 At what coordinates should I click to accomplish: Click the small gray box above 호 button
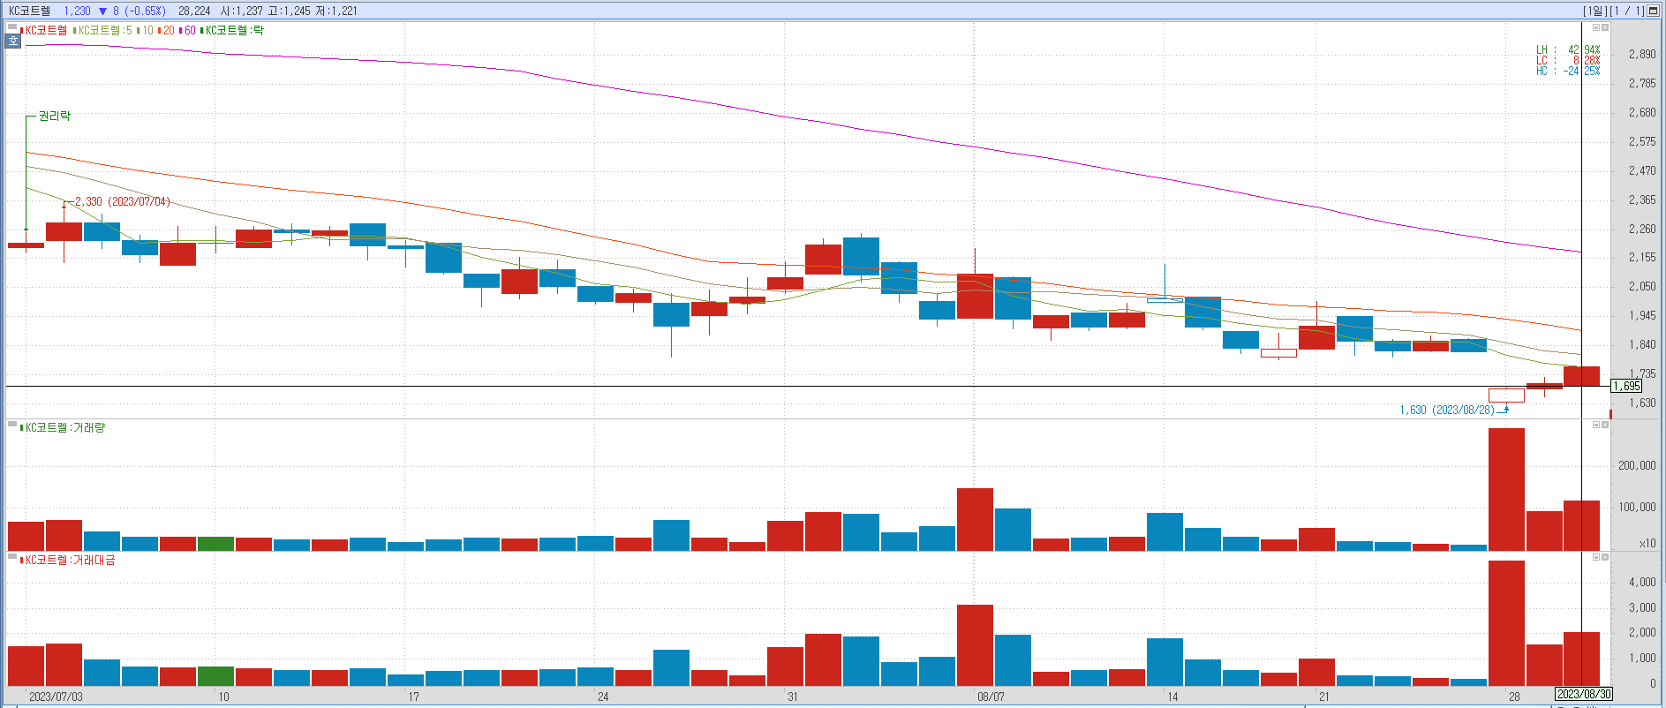click(12, 28)
